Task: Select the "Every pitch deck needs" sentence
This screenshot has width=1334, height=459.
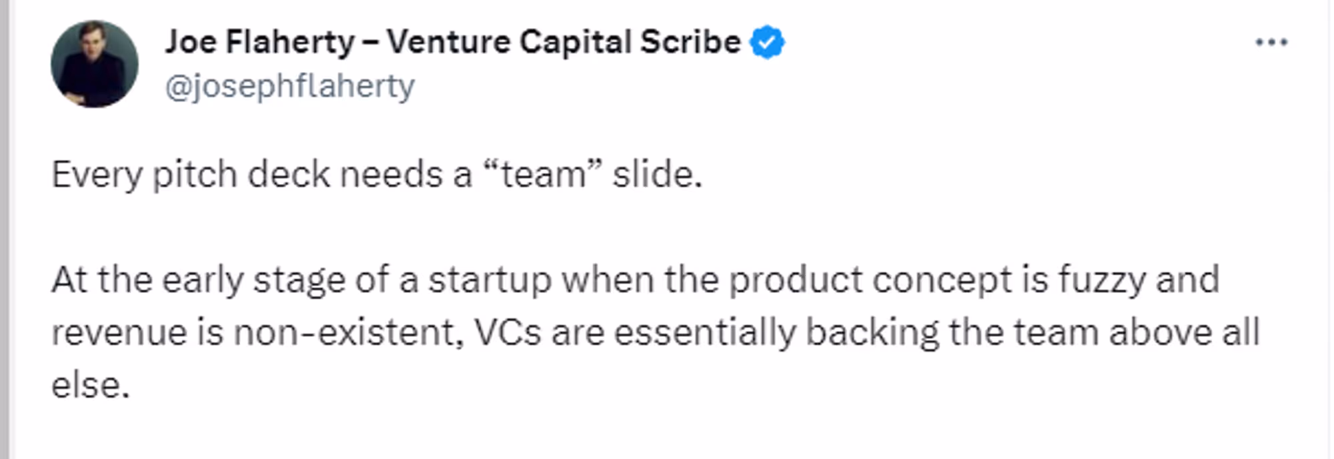Action: 377,175
